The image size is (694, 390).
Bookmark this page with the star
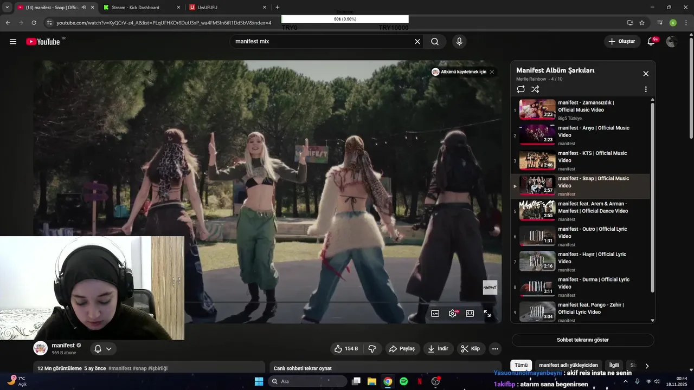pyautogui.click(x=642, y=23)
